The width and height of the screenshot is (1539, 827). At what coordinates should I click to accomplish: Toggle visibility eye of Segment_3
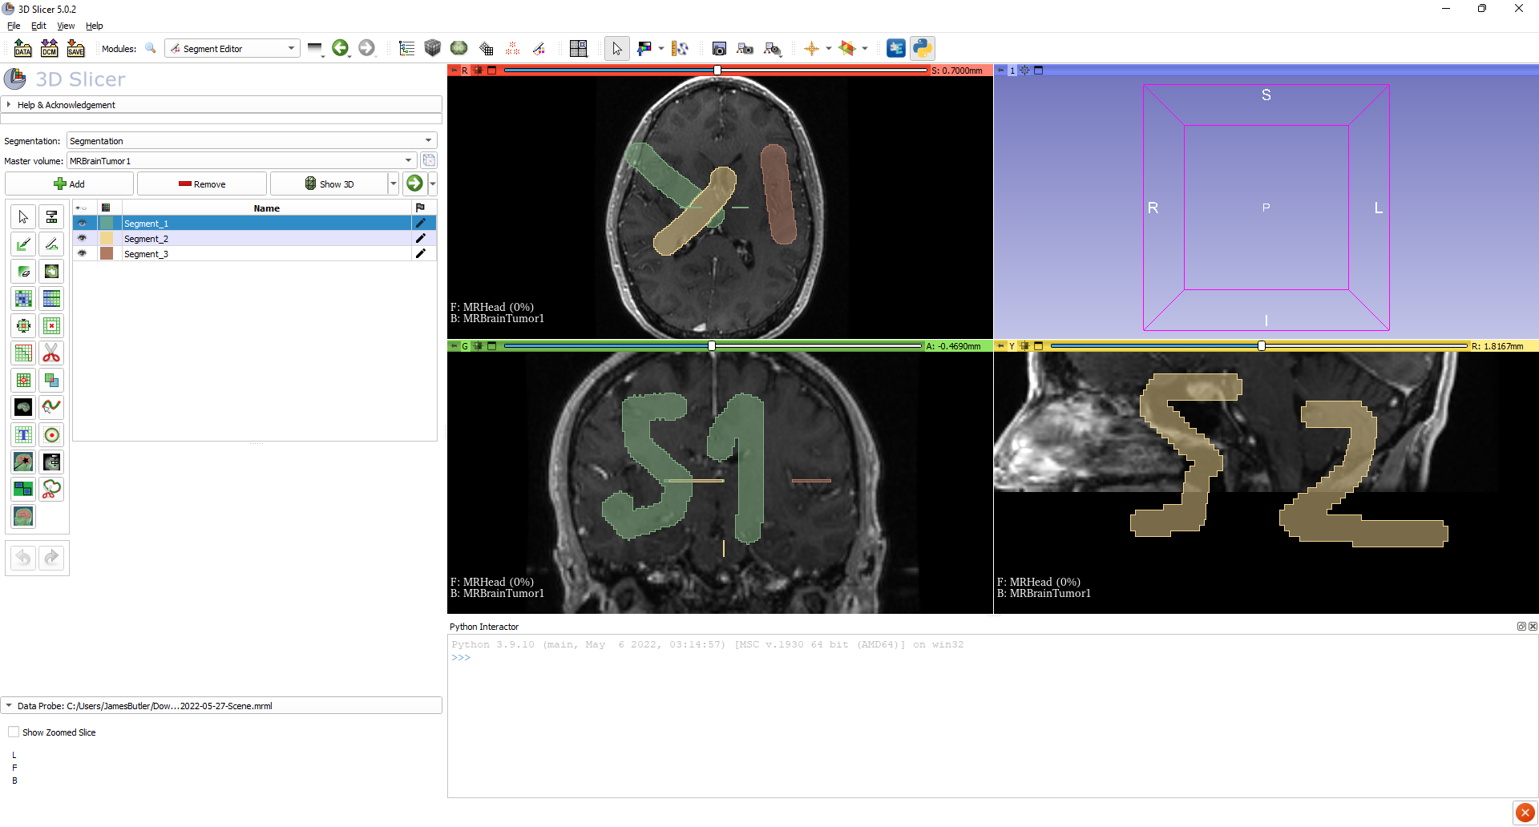(x=82, y=254)
